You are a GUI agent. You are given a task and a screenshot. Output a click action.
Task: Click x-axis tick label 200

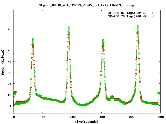tap(132, 117)
